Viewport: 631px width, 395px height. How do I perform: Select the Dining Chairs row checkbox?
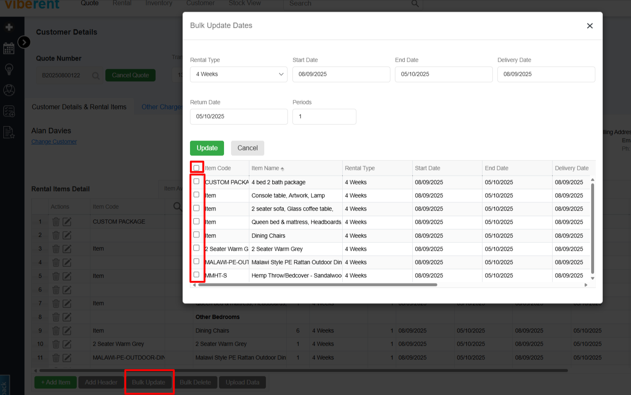[x=197, y=235]
